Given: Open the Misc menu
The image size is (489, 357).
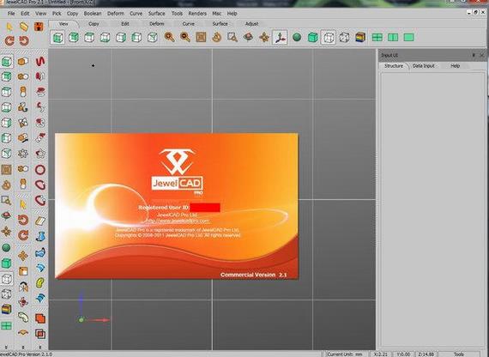Looking at the screenshot, I should (217, 14).
